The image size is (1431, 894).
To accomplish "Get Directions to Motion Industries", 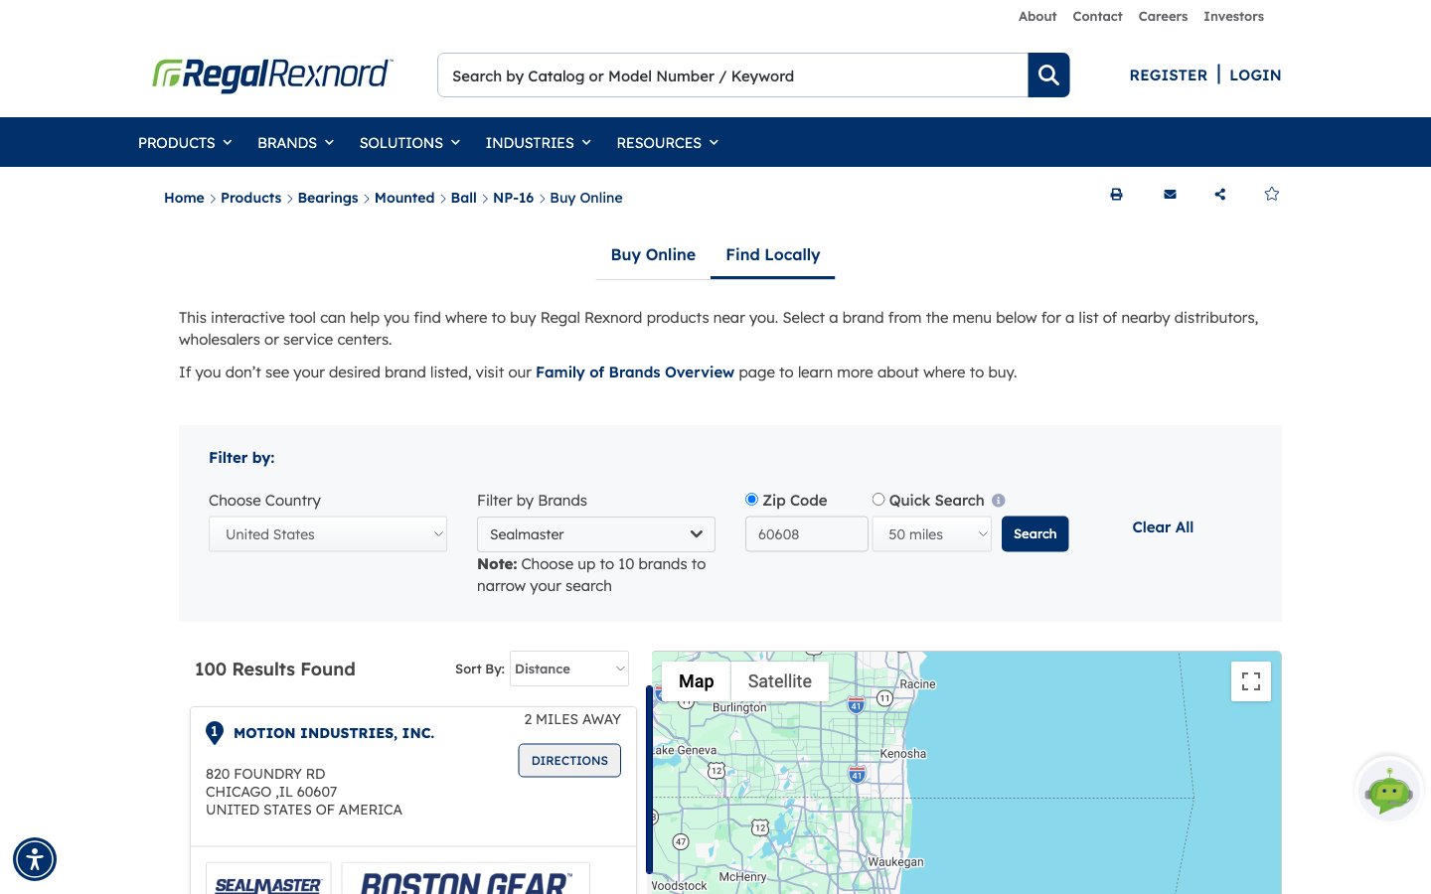I will (569, 761).
